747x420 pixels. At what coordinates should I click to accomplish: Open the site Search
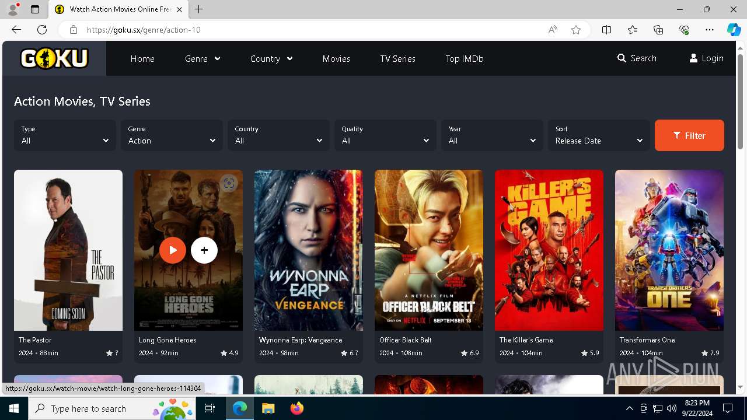point(637,58)
